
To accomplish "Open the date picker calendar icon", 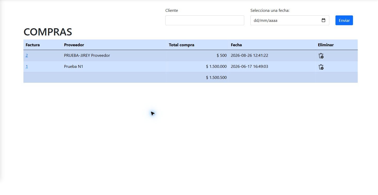I will (x=323, y=20).
